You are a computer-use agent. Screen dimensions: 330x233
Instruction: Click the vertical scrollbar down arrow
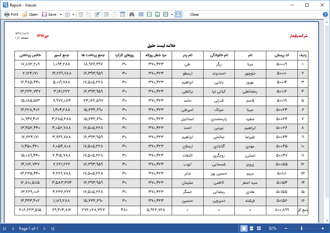[327, 221]
